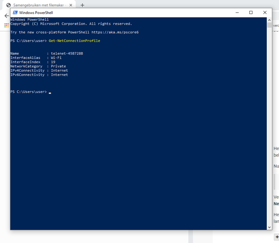Open the apps grid icon in bookmarks bar
Image resolution: width=279 pixels, height=243 pixels.
[x=6, y=25]
